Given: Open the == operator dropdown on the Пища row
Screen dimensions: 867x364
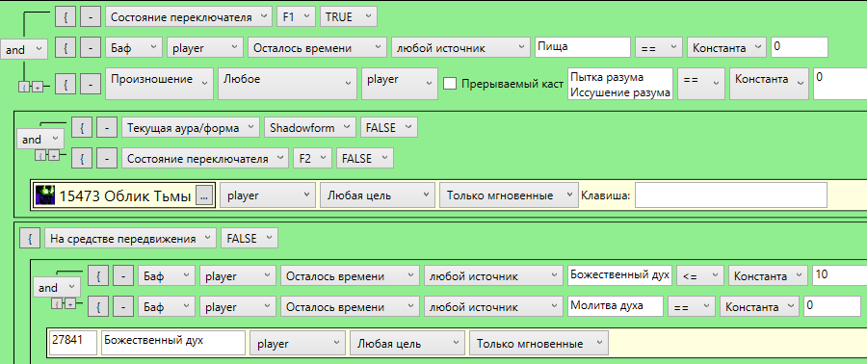Looking at the screenshot, I should click(x=659, y=48).
